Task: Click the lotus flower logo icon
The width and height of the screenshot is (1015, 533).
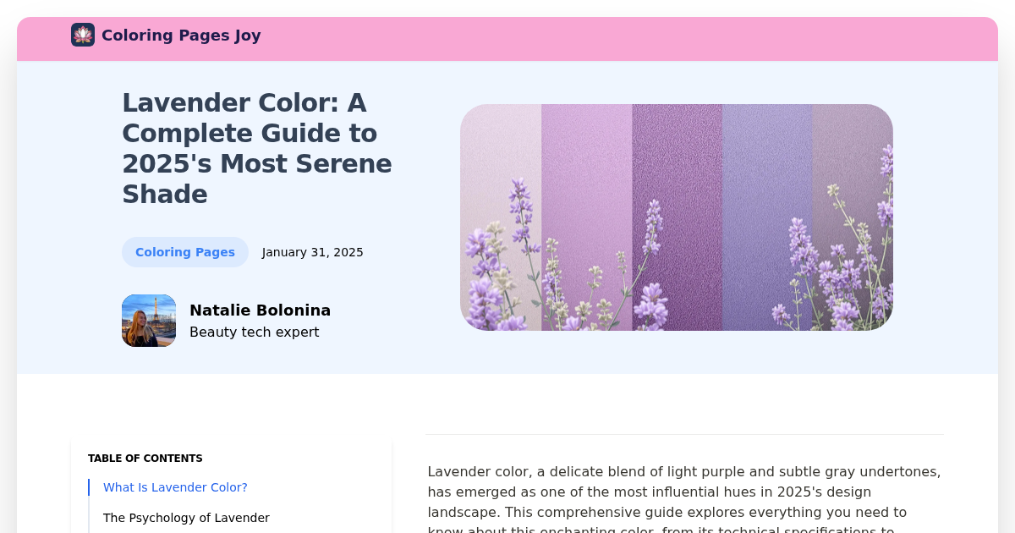Action: (82, 35)
